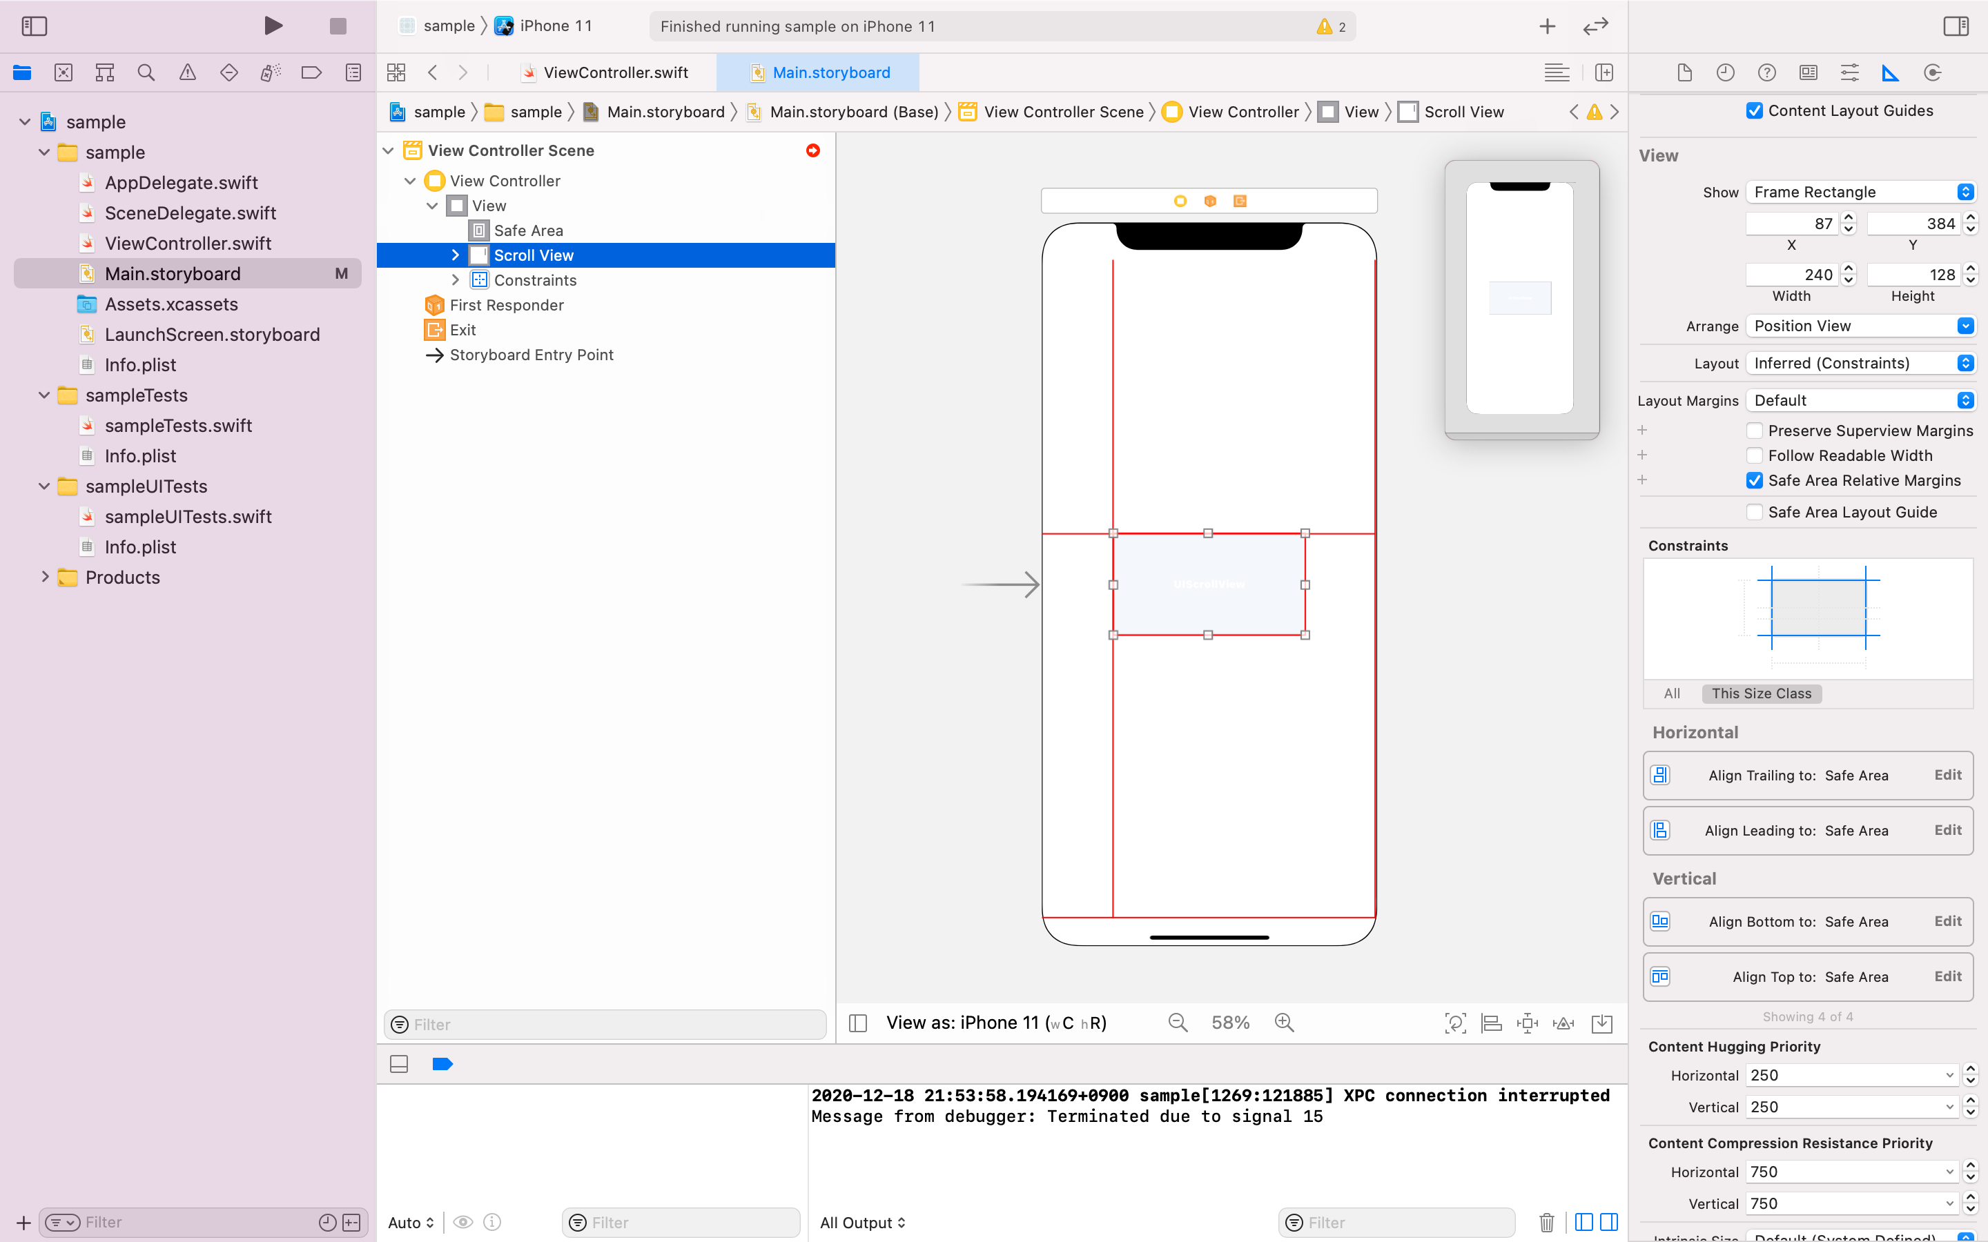
Task: Select the All constraints segment
Action: 1671,693
